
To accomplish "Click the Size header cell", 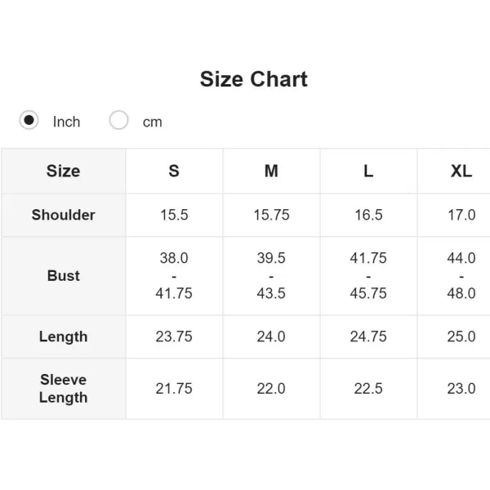I will pos(64,171).
